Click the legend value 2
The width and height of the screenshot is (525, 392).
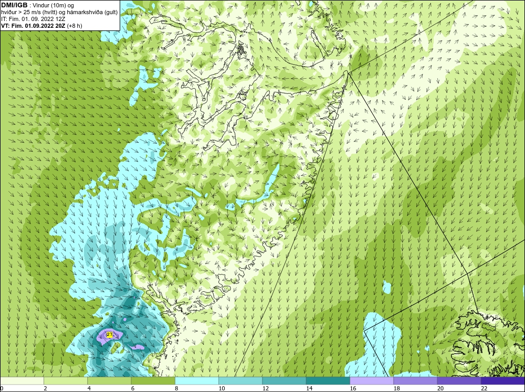tap(45, 388)
